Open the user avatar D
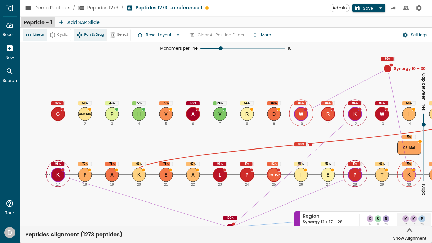 pos(10,233)
